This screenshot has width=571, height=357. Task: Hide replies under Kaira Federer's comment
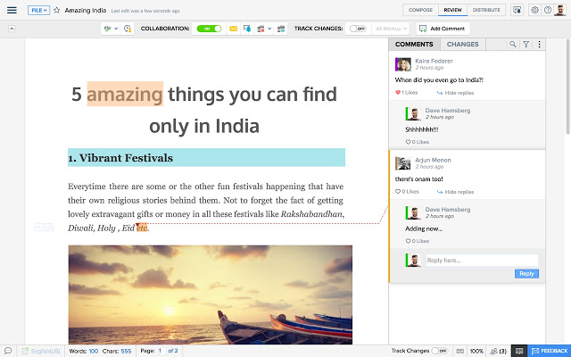456,93
